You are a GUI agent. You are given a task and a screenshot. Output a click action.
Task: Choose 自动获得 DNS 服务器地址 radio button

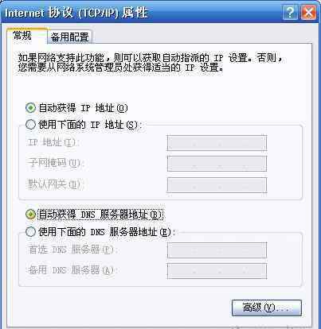(x=30, y=215)
